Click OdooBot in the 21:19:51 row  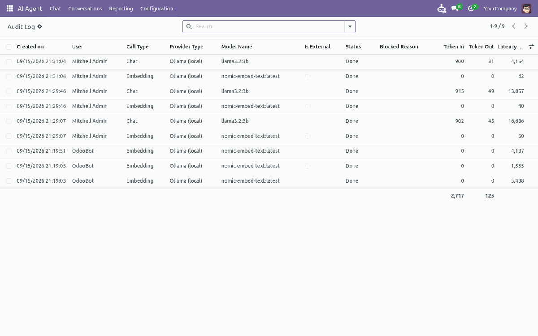(83, 151)
